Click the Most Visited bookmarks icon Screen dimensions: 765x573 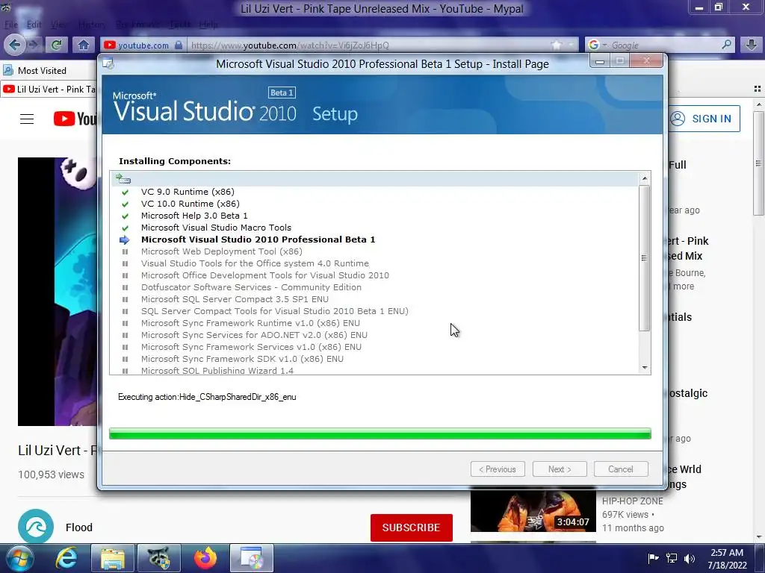click(8, 70)
